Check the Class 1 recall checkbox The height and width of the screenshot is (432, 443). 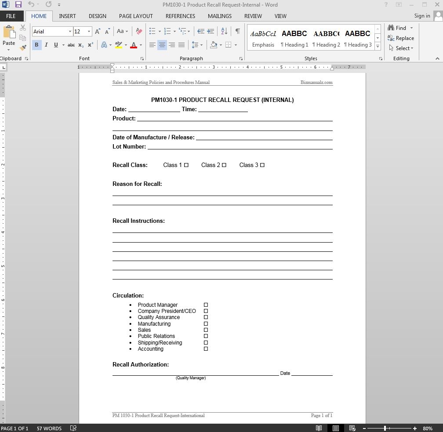pyautogui.click(x=186, y=165)
